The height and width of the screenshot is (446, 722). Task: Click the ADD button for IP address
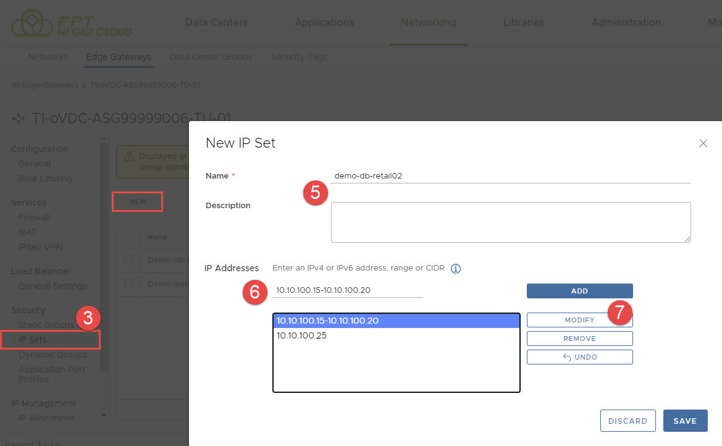coord(579,291)
